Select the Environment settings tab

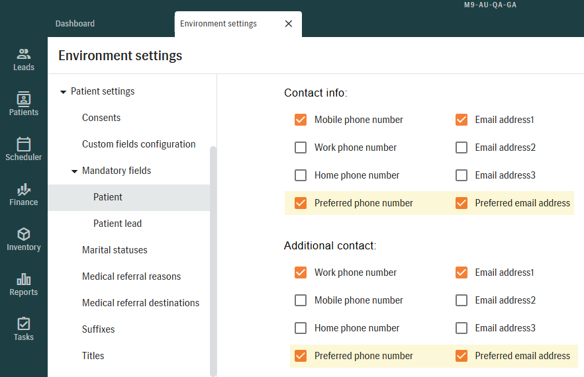[x=219, y=24]
